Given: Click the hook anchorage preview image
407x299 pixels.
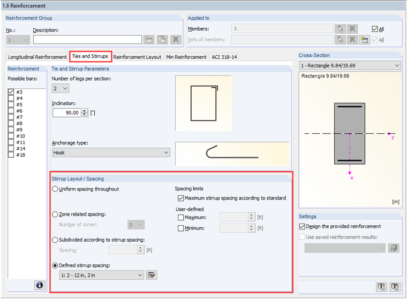Looking at the screenshot, I should click(x=232, y=154).
